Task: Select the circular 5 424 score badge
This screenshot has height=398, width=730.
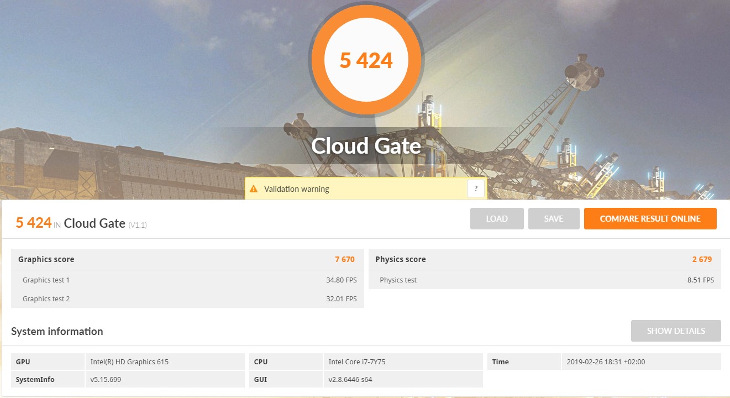Action: 366,60
